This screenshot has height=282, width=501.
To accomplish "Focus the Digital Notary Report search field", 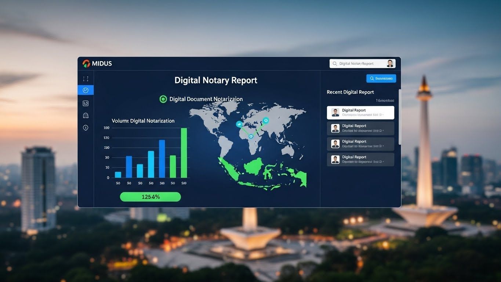I will (x=362, y=64).
